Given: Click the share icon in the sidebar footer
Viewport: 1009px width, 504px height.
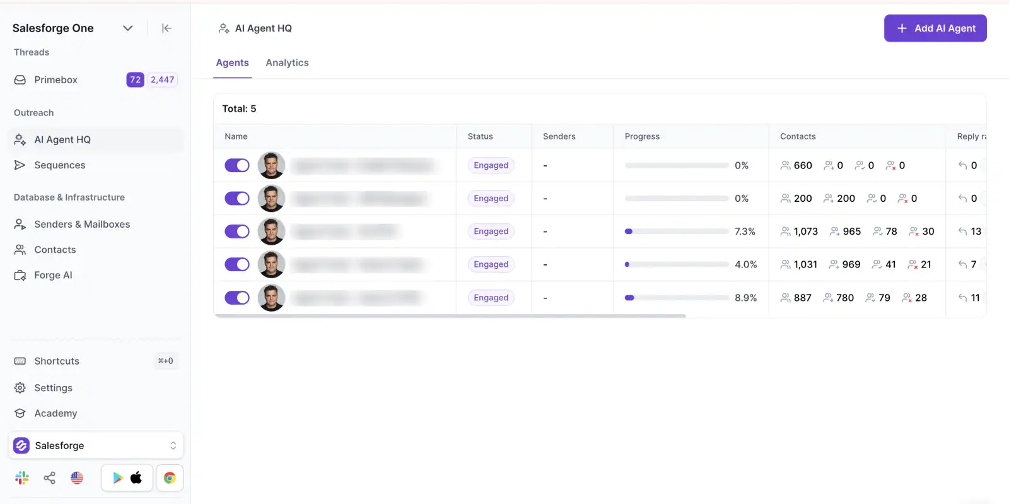Looking at the screenshot, I should coord(50,478).
